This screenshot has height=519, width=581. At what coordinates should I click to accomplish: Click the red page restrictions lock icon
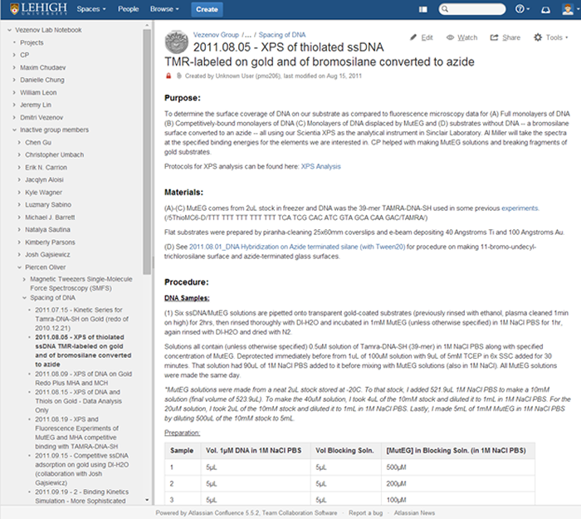pos(168,76)
